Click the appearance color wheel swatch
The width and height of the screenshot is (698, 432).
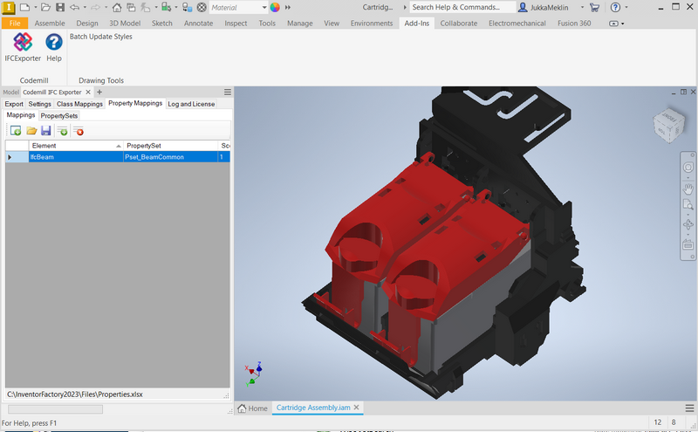(275, 7)
